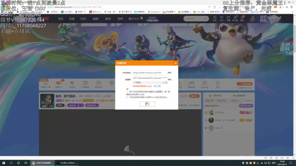
Task: Copy the rtmp address
Action: point(169,73)
